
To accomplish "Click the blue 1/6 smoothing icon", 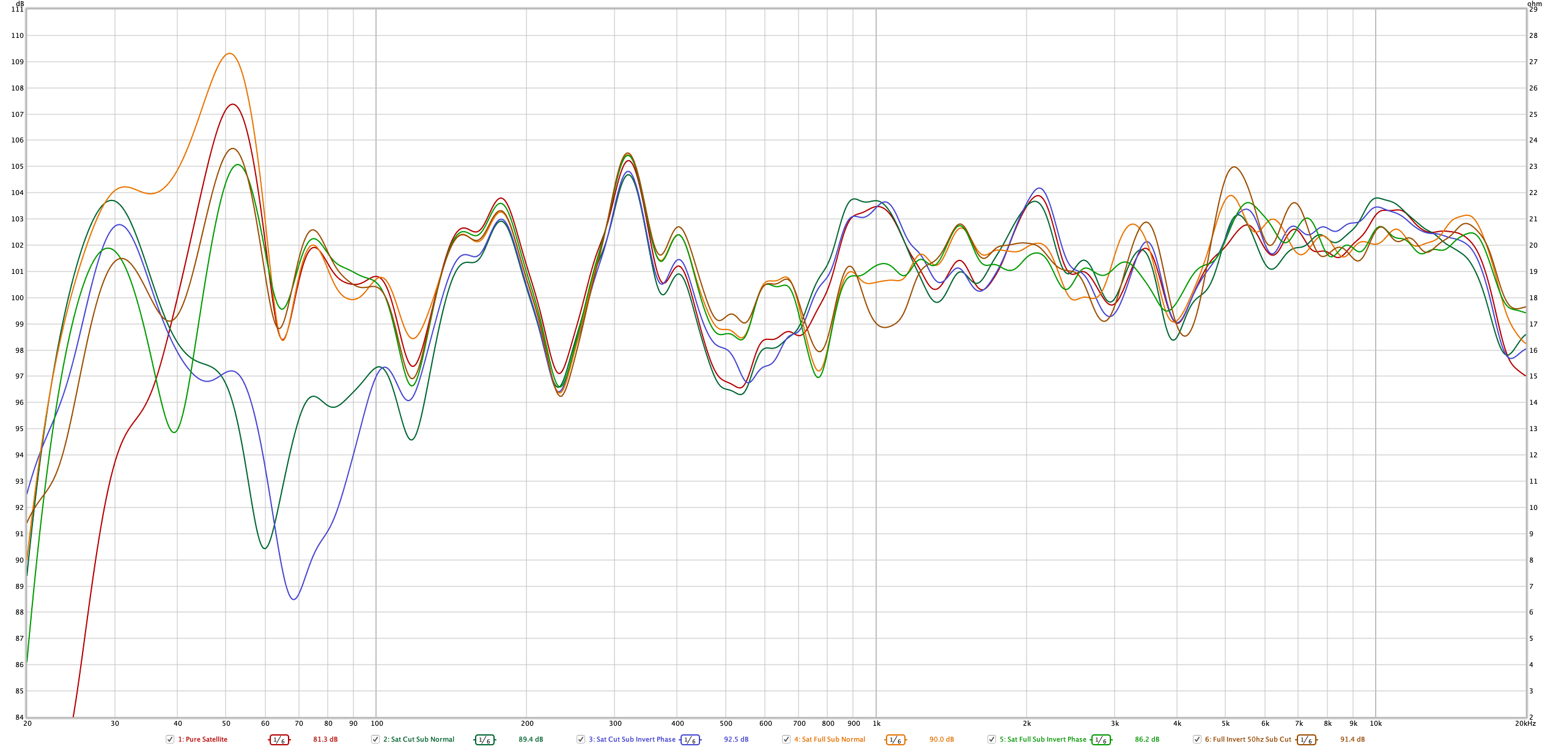I will 690,740.
